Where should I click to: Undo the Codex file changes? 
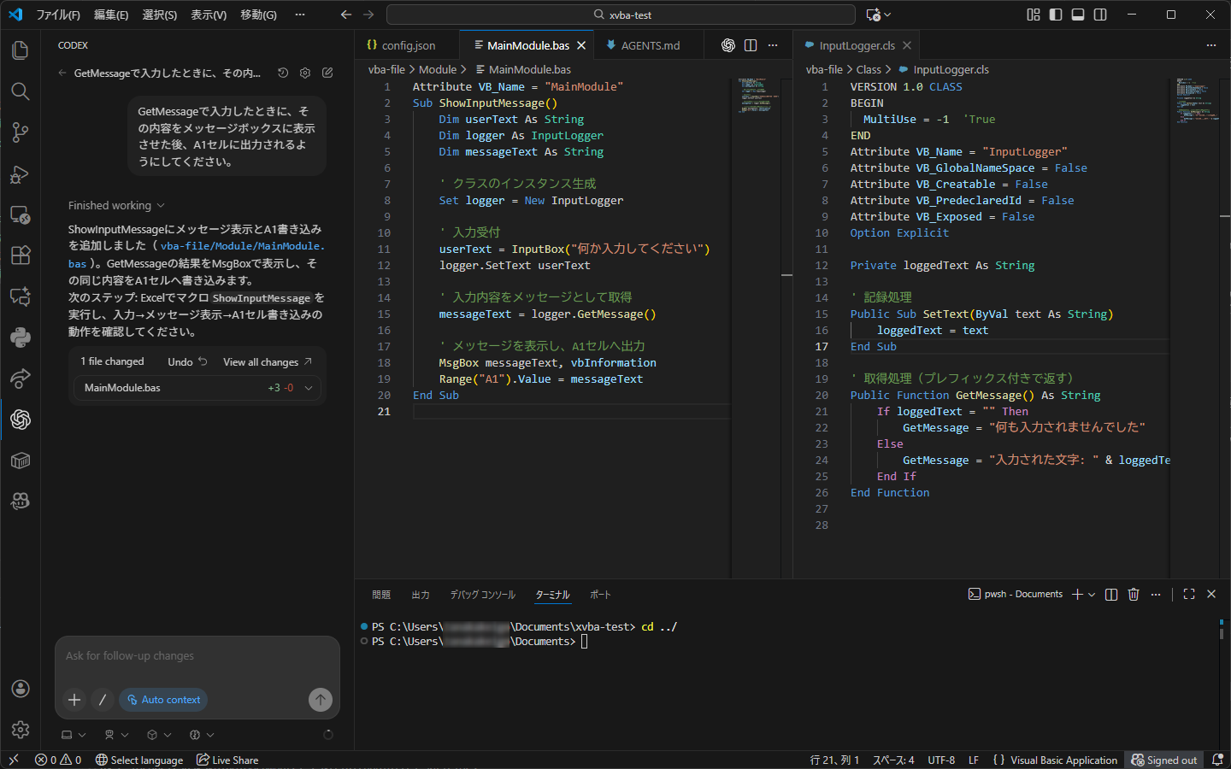pos(187,362)
